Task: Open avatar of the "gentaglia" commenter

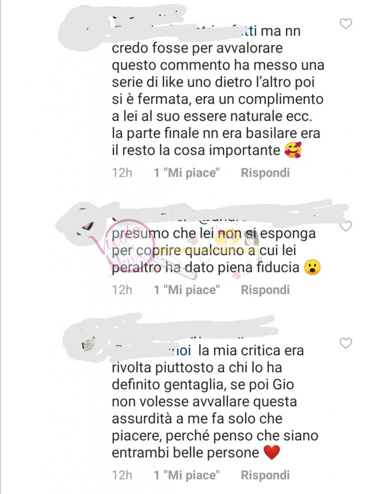Action: point(88,343)
